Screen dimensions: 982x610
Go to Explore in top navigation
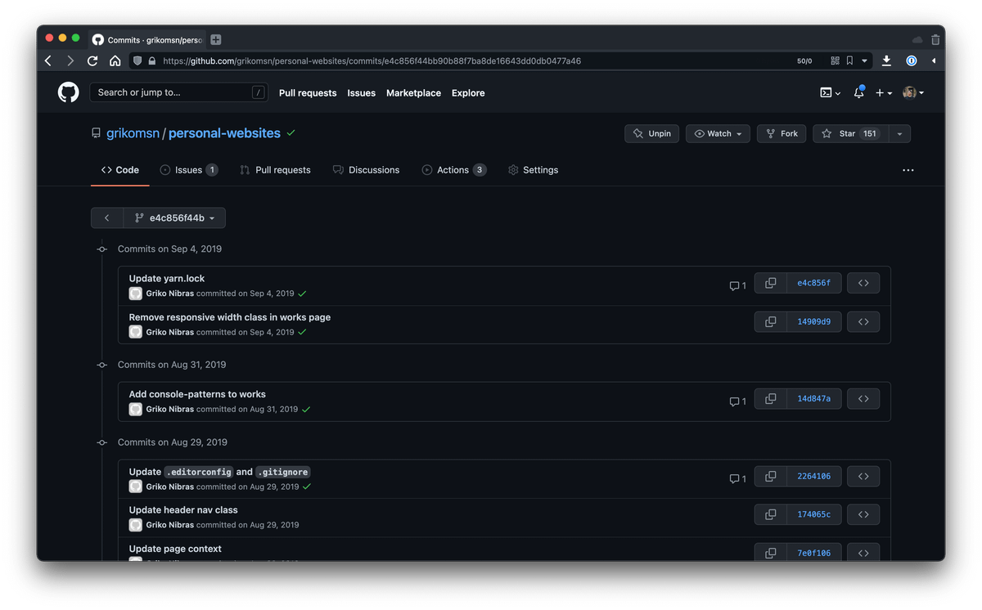468,93
